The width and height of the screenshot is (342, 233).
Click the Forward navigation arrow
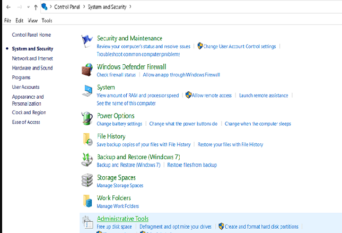(20, 7)
